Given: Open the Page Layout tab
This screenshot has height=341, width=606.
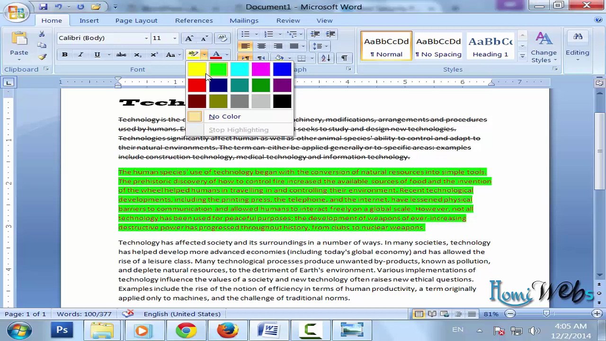Looking at the screenshot, I should click(136, 20).
